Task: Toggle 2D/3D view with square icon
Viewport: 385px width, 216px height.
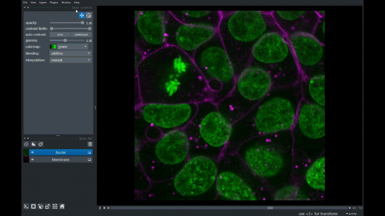Action: click(x=34, y=206)
